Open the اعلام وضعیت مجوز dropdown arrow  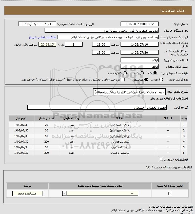pyautogui.click(x=65, y=193)
